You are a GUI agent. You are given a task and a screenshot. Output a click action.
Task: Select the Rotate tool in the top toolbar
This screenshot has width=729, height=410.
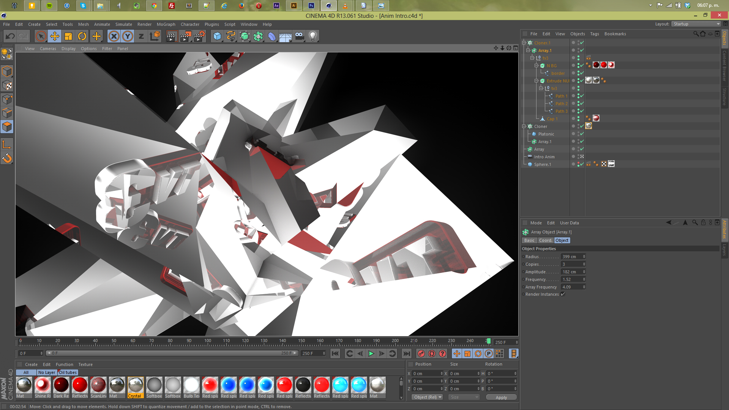82,36
